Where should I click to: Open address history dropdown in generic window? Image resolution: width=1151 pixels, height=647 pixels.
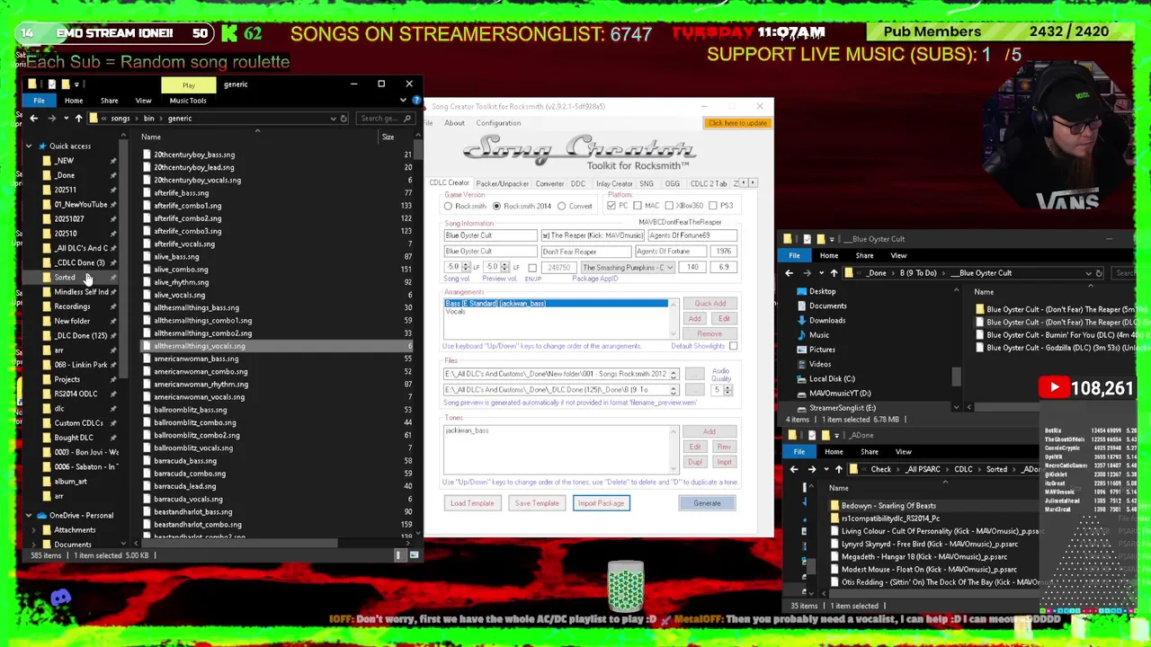click(333, 119)
